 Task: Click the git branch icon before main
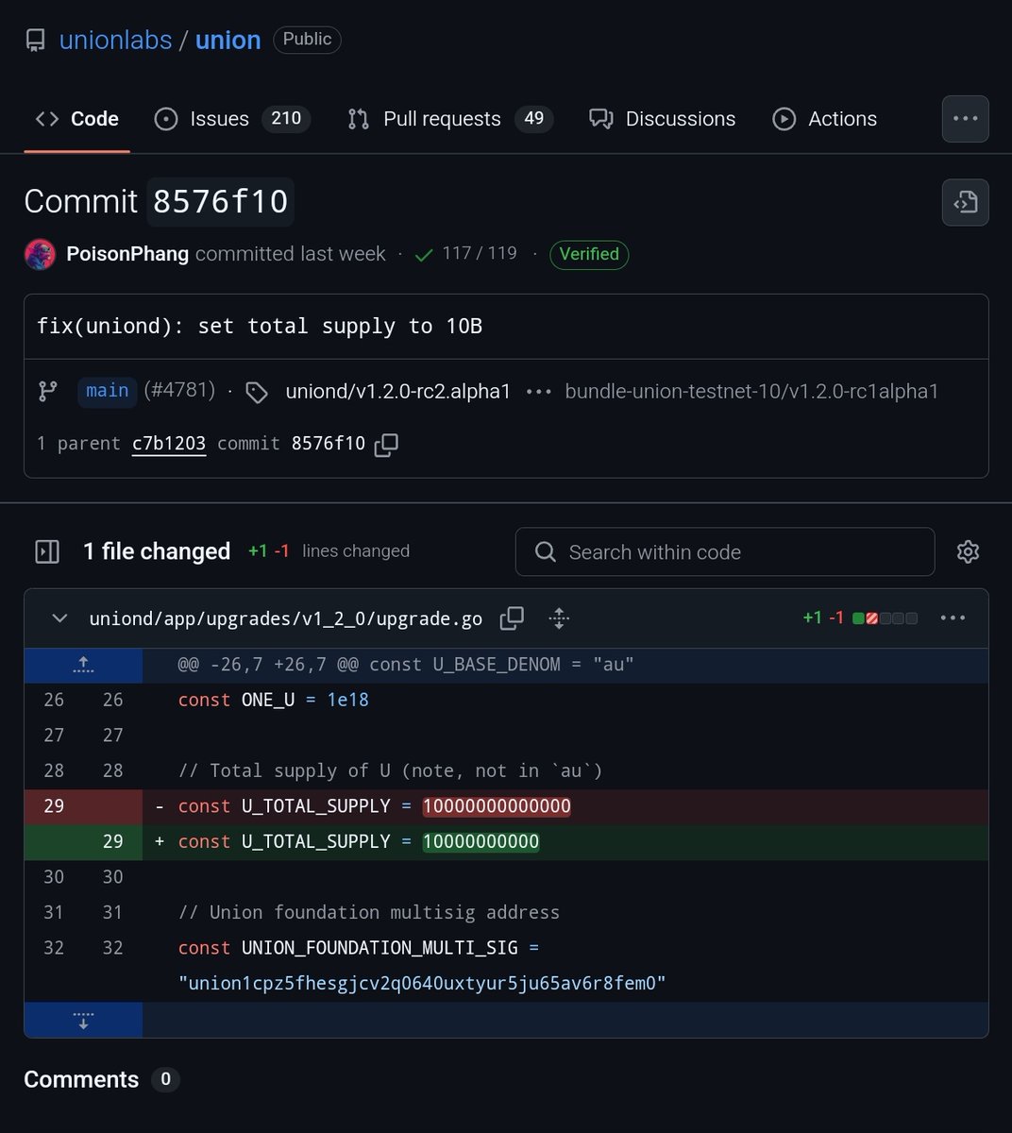(47, 391)
